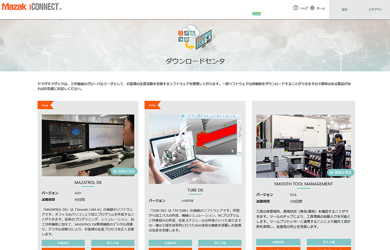Open 導入手順 for SMOOTH TOOL MANAGEMENT

click(329, 242)
